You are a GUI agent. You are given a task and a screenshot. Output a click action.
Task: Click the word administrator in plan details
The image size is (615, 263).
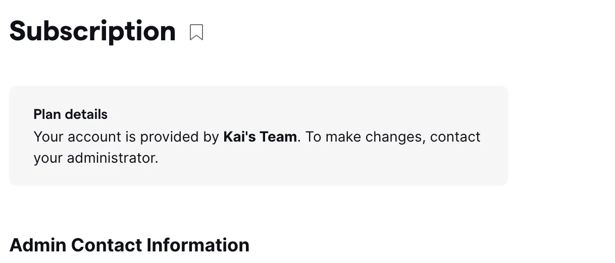[113, 158]
